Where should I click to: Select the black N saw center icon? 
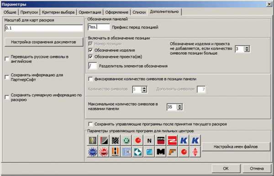(149, 140)
